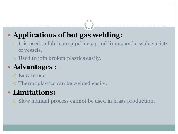
Task: Click 'Thermoplastics can be welded easily.' text
Action: click(62, 83)
